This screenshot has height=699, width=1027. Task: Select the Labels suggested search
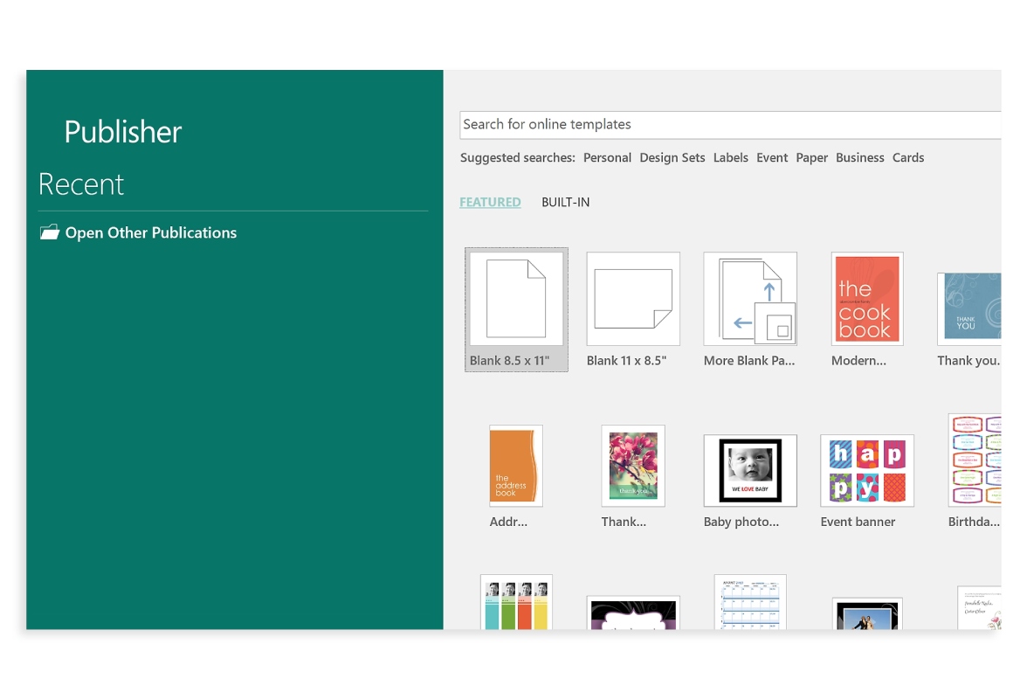coord(730,158)
